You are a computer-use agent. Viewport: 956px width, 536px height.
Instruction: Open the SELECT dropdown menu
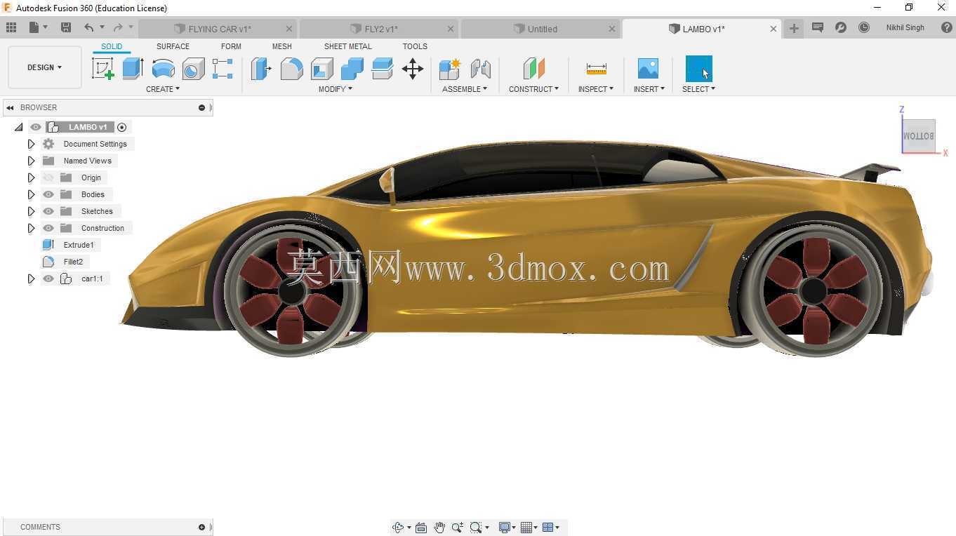(699, 89)
